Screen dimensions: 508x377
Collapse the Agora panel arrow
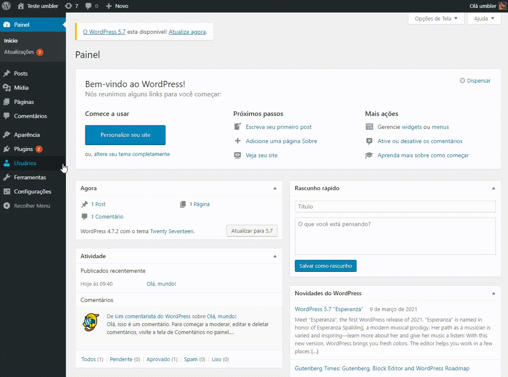tap(275, 188)
